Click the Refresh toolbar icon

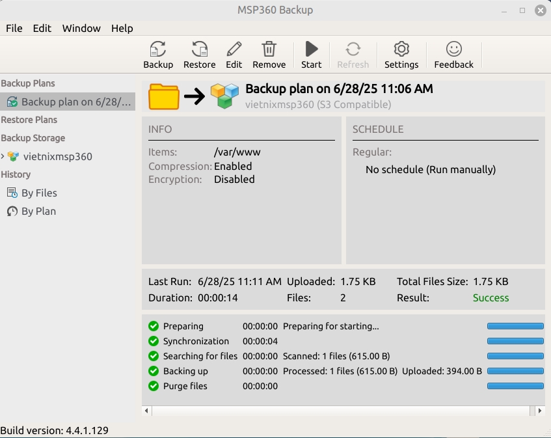[353, 49]
